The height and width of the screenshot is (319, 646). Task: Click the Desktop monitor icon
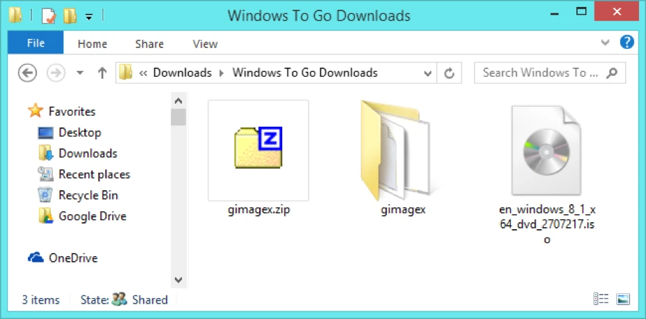tap(46, 132)
